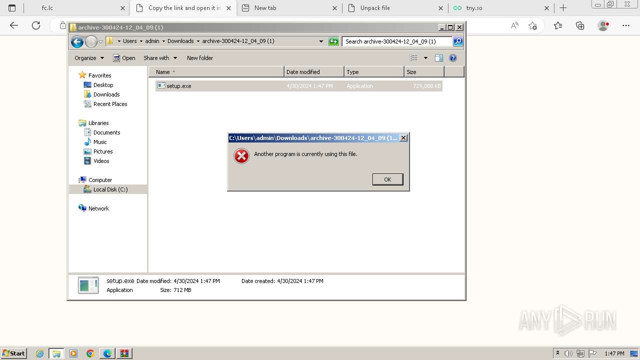Screen dimensions: 640x360
Task: Expand the address bar history dropdown
Action: pos(321,41)
